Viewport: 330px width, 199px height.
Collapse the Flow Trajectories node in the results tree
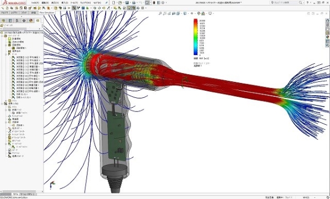(x=6, y=122)
